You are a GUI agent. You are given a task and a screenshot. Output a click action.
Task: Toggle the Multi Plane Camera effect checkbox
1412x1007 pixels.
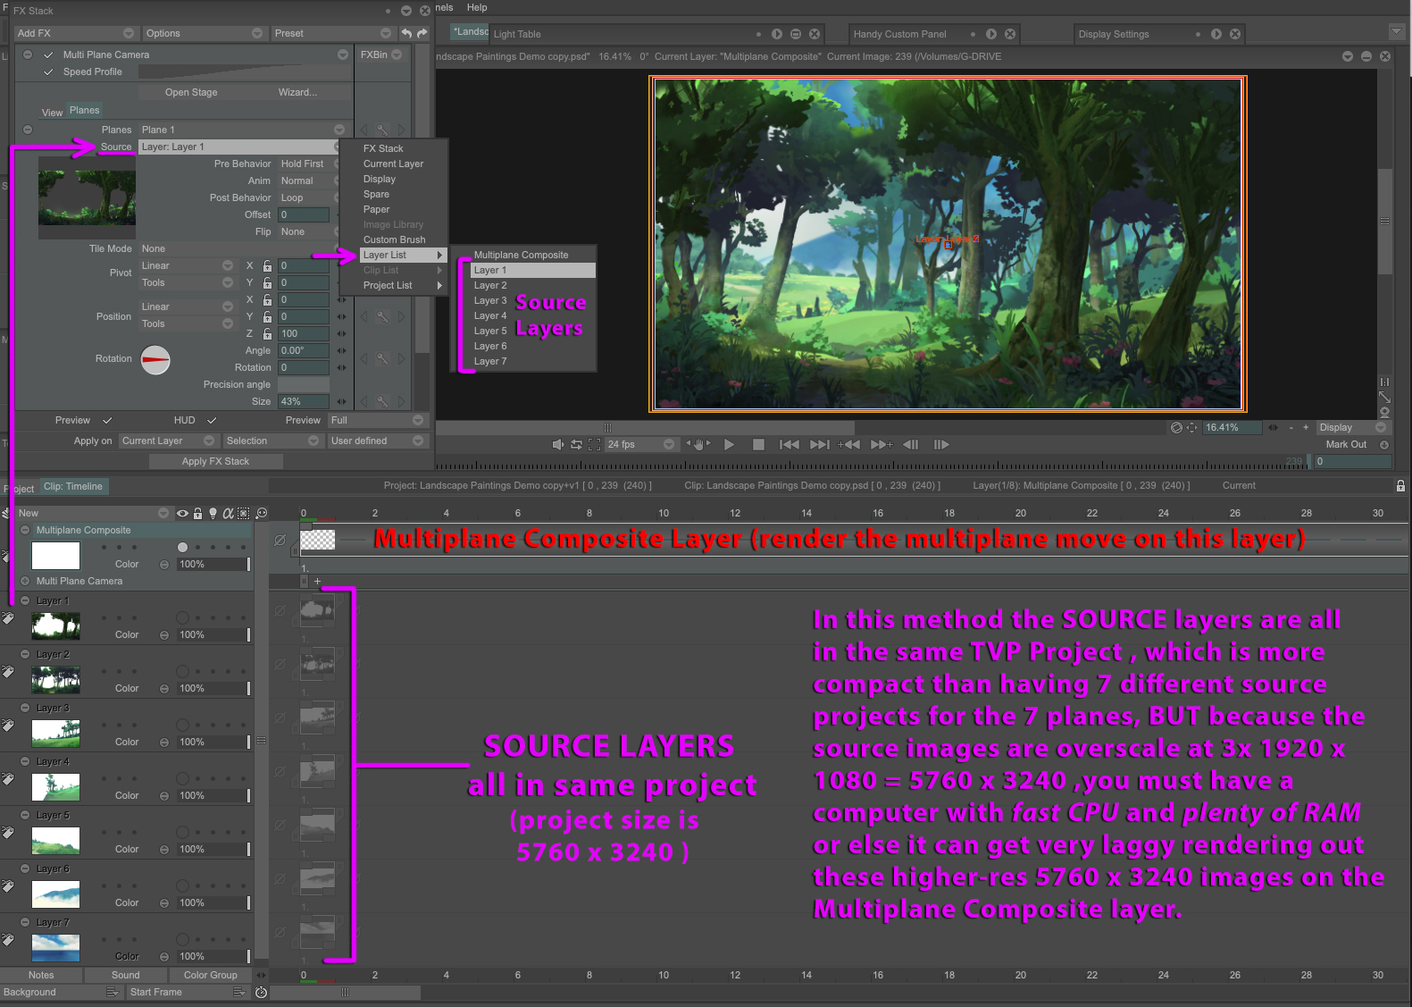point(48,55)
